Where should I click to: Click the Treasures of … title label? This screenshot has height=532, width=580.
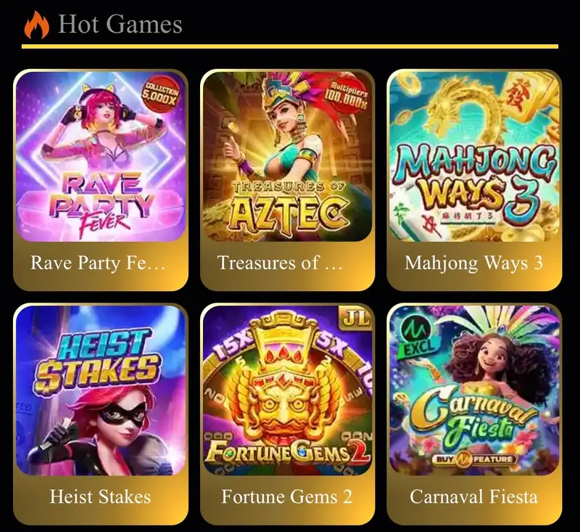[x=281, y=263]
